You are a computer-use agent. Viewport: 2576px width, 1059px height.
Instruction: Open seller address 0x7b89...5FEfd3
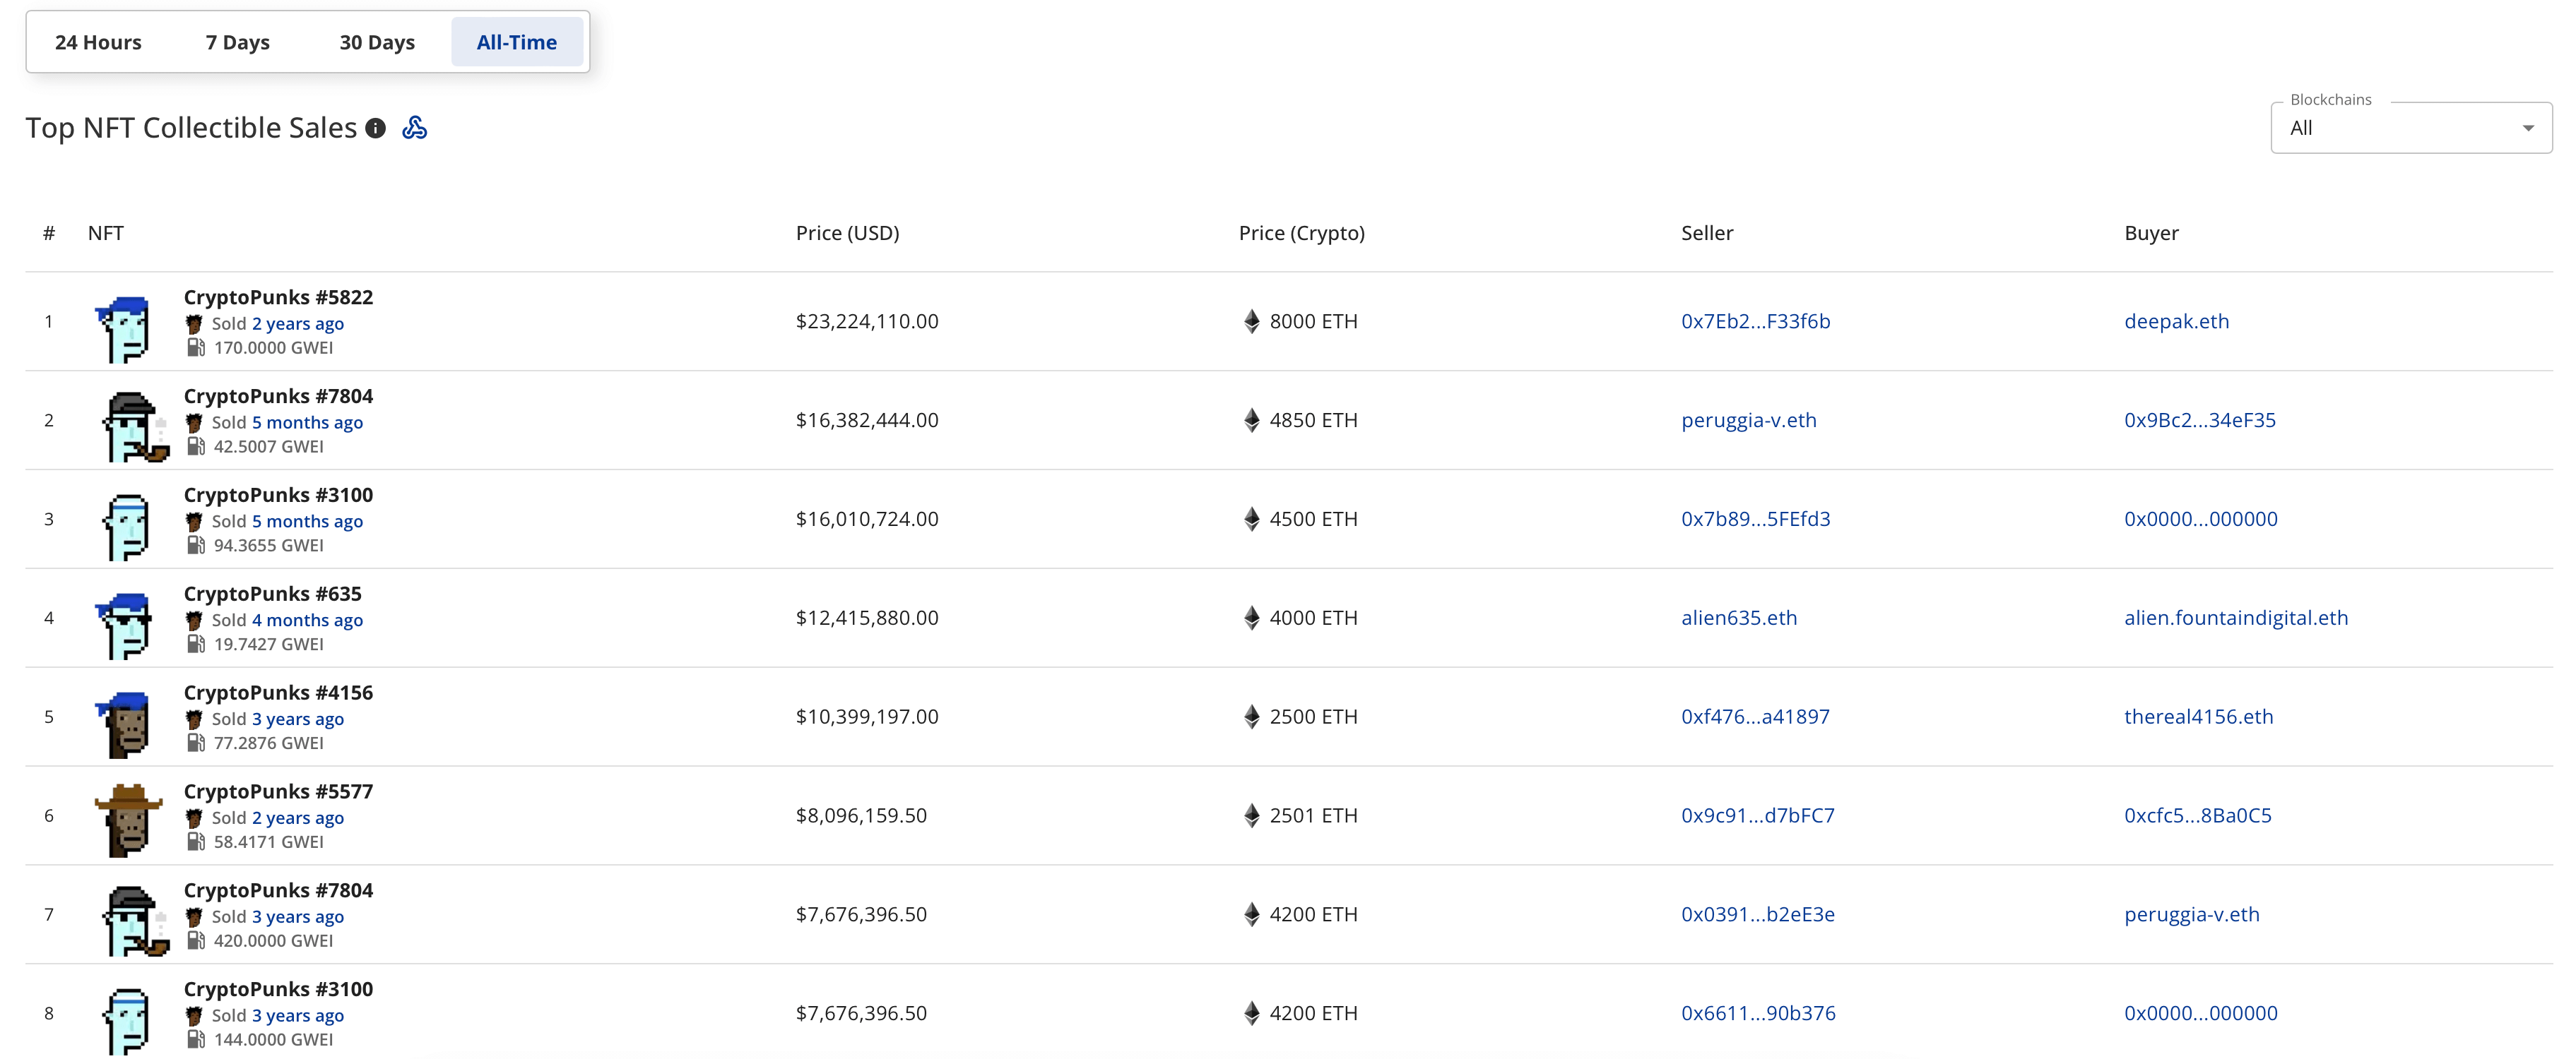pyautogui.click(x=1755, y=520)
